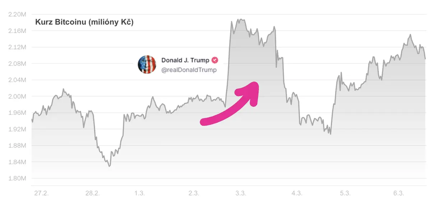The image size is (431, 205).
Task: Click the 2.20M y-axis label
Action: pyautogui.click(x=17, y=14)
